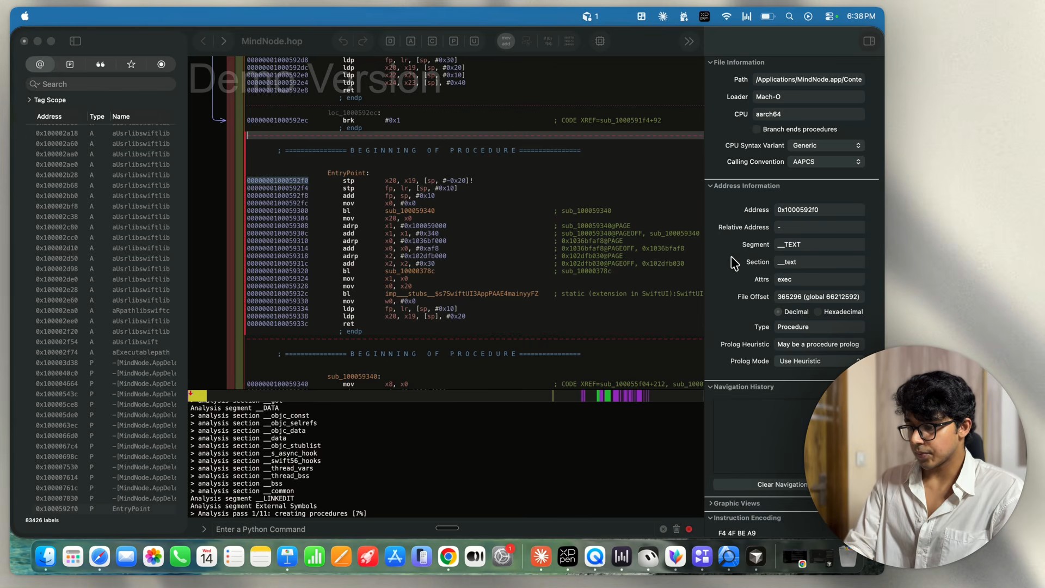Open App Store from the Dock

click(x=395, y=556)
